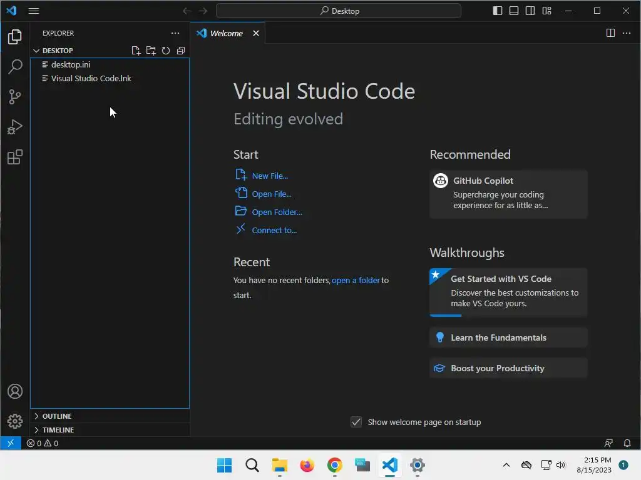Open Windows taskbar search
The height and width of the screenshot is (480, 641).
(252, 465)
